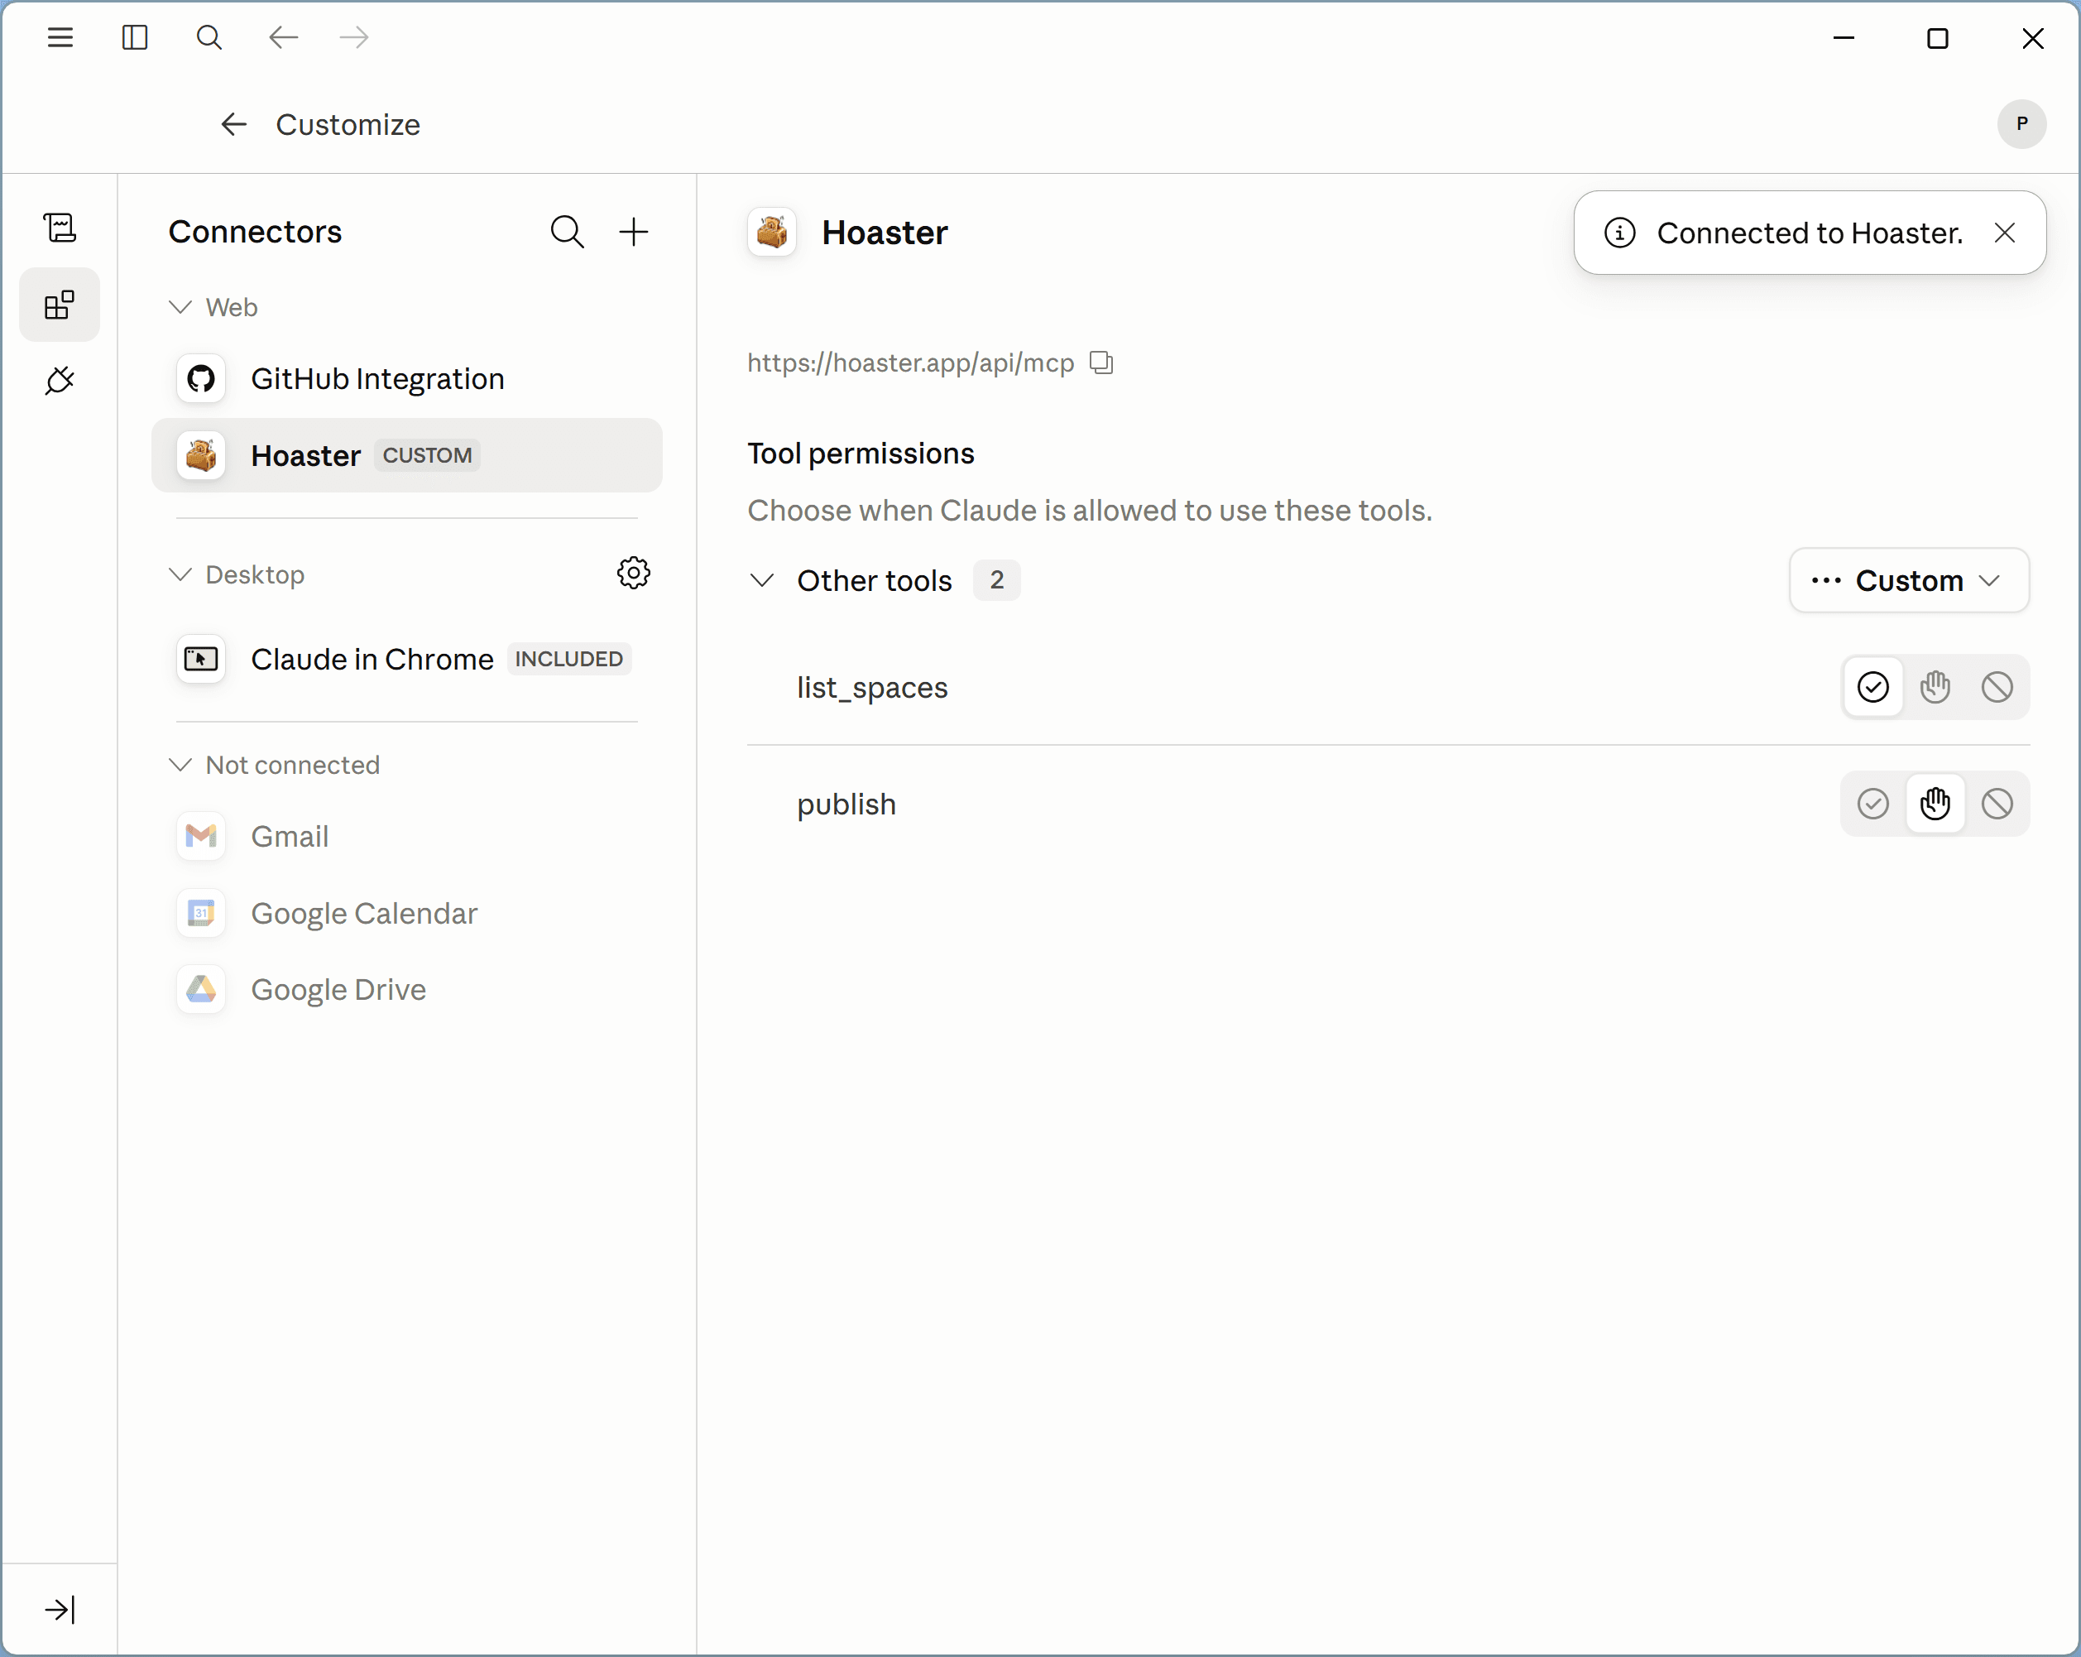The width and height of the screenshot is (2081, 1657).
Task: Click the Other tools count badge 2
Action: 996,580
